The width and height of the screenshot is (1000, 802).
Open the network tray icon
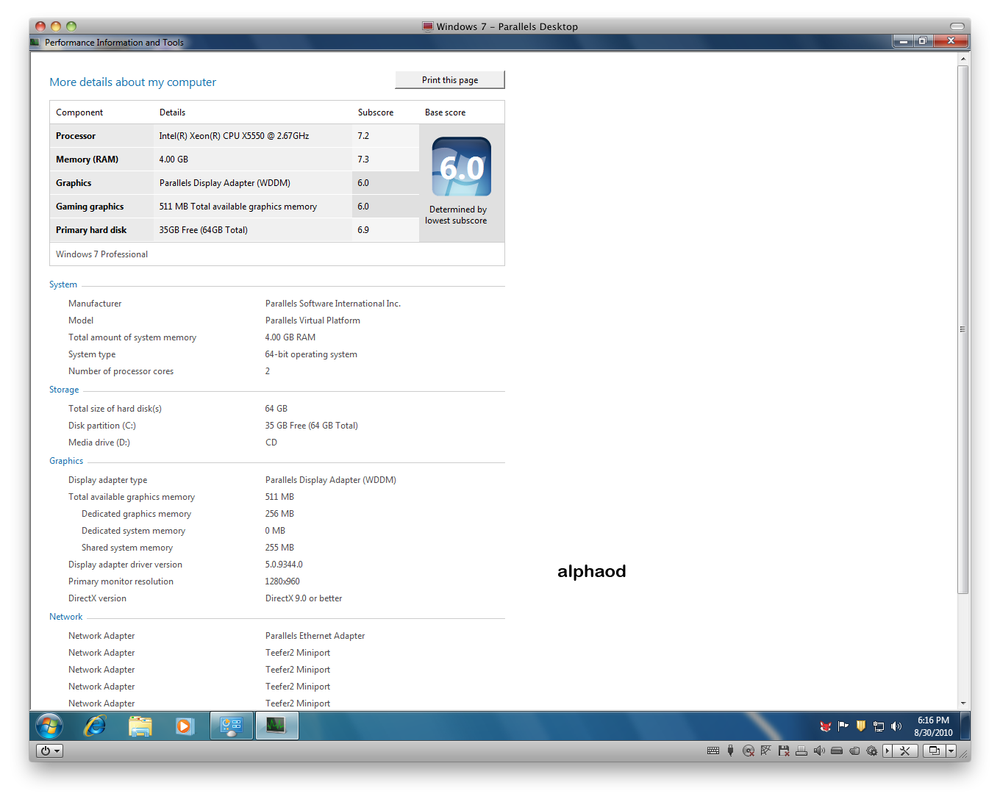click(x=878, y=726)
